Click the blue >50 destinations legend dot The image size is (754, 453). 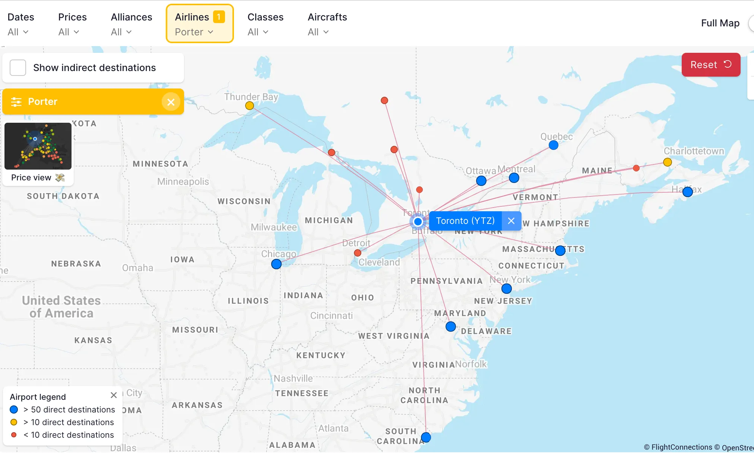point(14,409)
